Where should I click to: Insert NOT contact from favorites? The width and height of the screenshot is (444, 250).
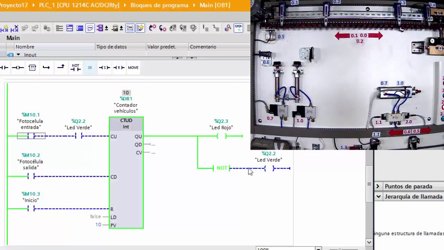[75, 67]
